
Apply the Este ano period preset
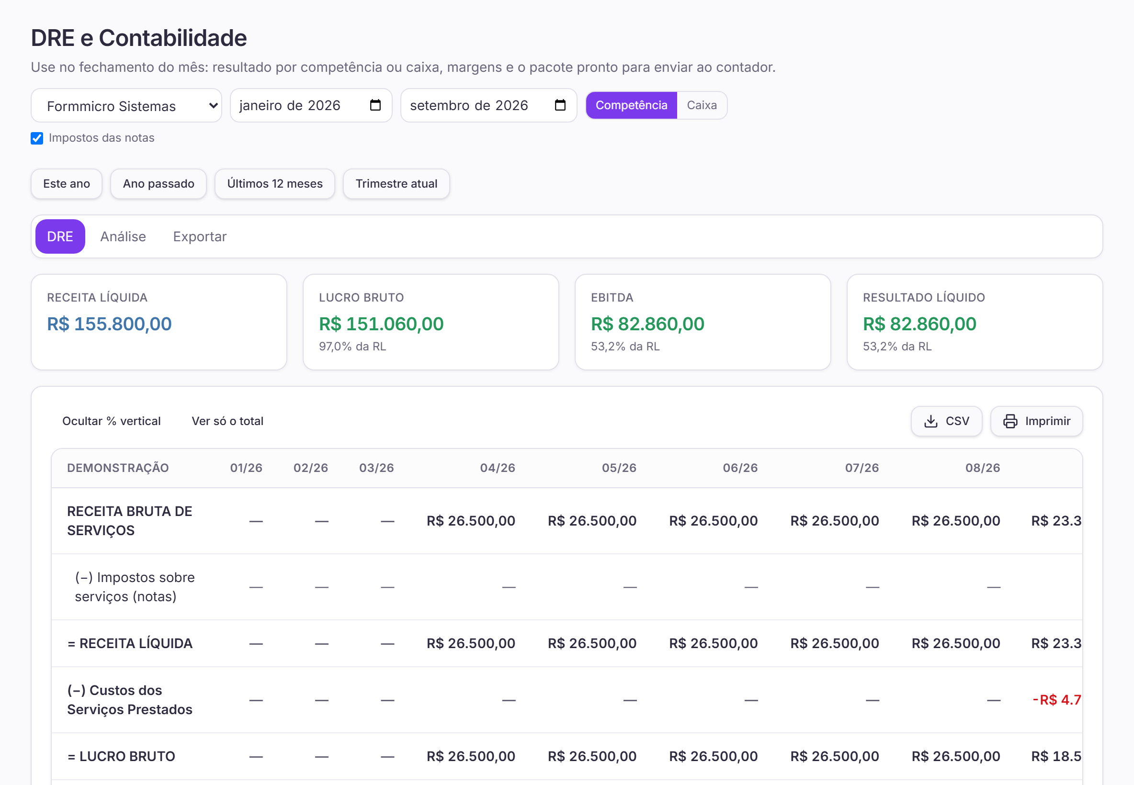click(x=67, y=184)
